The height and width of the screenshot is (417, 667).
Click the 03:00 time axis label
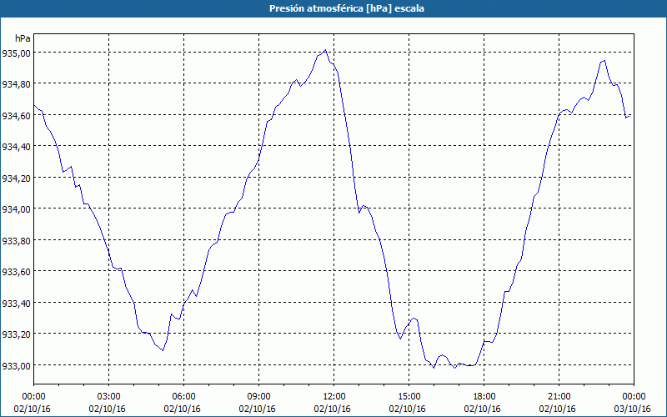(108, 397)
